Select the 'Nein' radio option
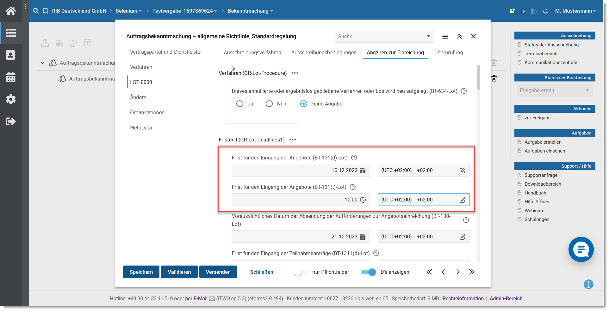The height and width of the screenshot is (311, 609). click(x=269, y=104)
